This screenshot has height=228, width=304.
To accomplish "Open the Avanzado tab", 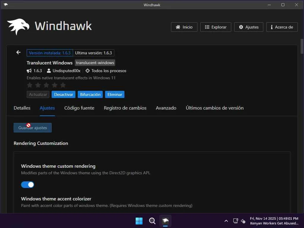I will pyautogui.click(x=166, y=108).
